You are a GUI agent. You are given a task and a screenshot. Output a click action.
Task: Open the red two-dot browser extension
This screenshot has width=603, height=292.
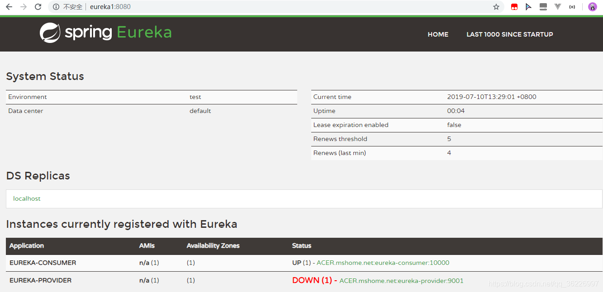tap(514, 7)
